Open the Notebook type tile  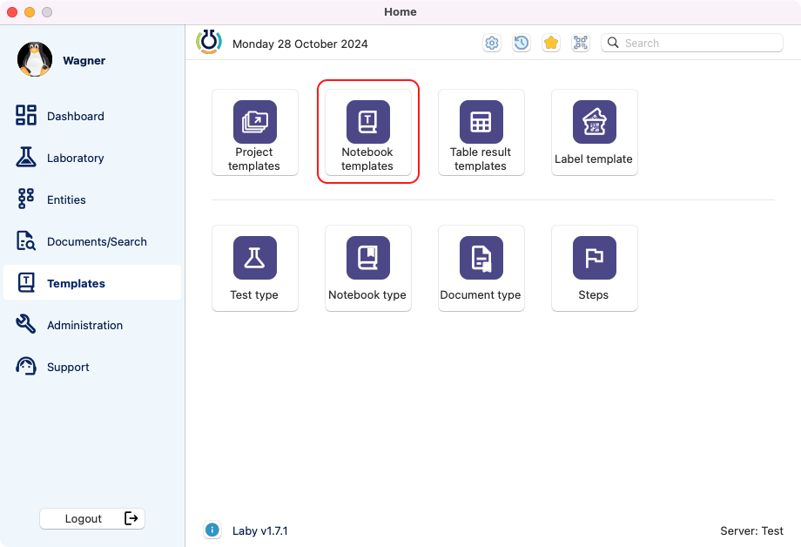click(367, 268)
